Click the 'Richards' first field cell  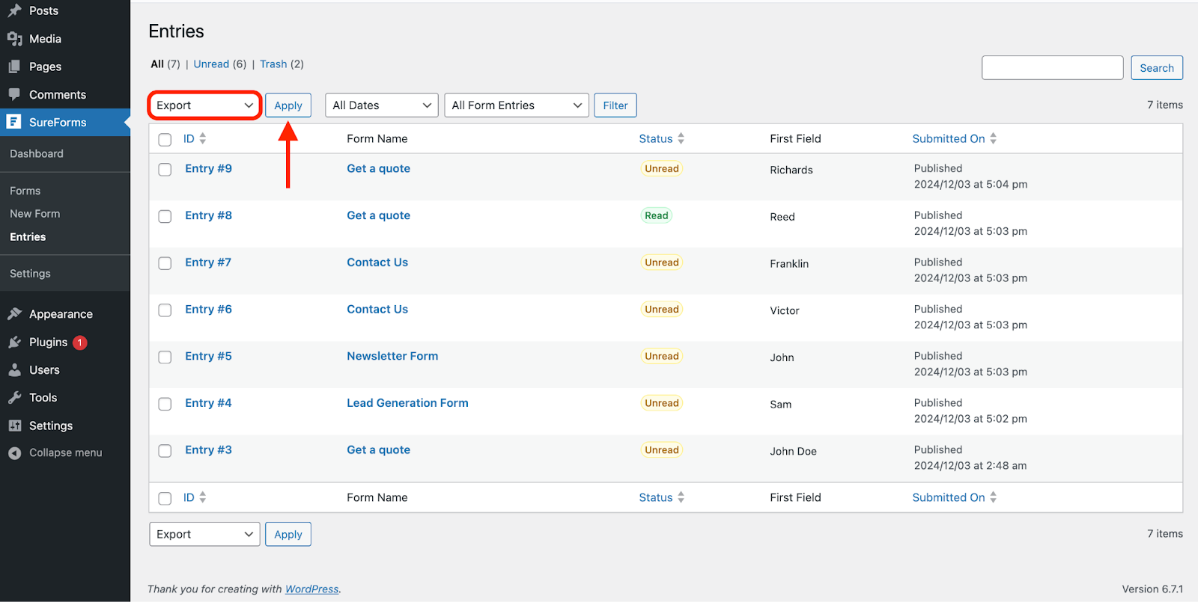(791, 171)
